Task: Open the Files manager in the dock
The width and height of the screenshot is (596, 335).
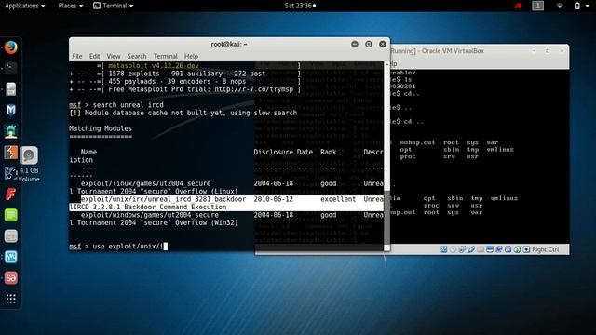Action: (10, 89)
